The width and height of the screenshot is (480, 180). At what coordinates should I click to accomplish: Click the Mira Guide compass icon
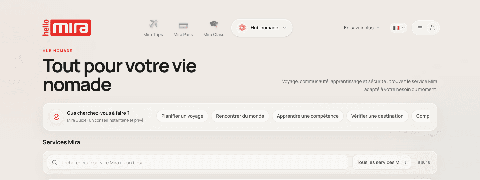[56, 117]
